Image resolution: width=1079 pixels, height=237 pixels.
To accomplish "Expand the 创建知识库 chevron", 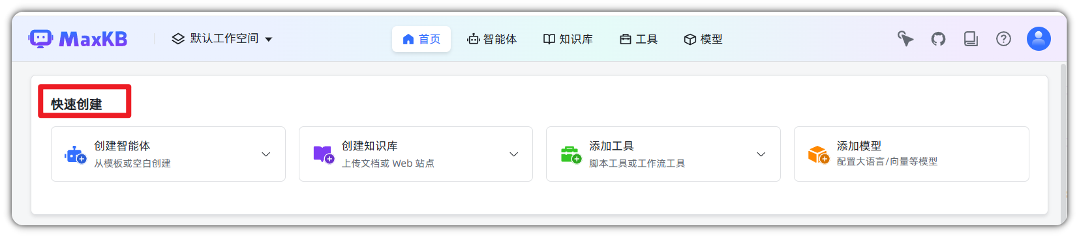I will pos(513,154).
